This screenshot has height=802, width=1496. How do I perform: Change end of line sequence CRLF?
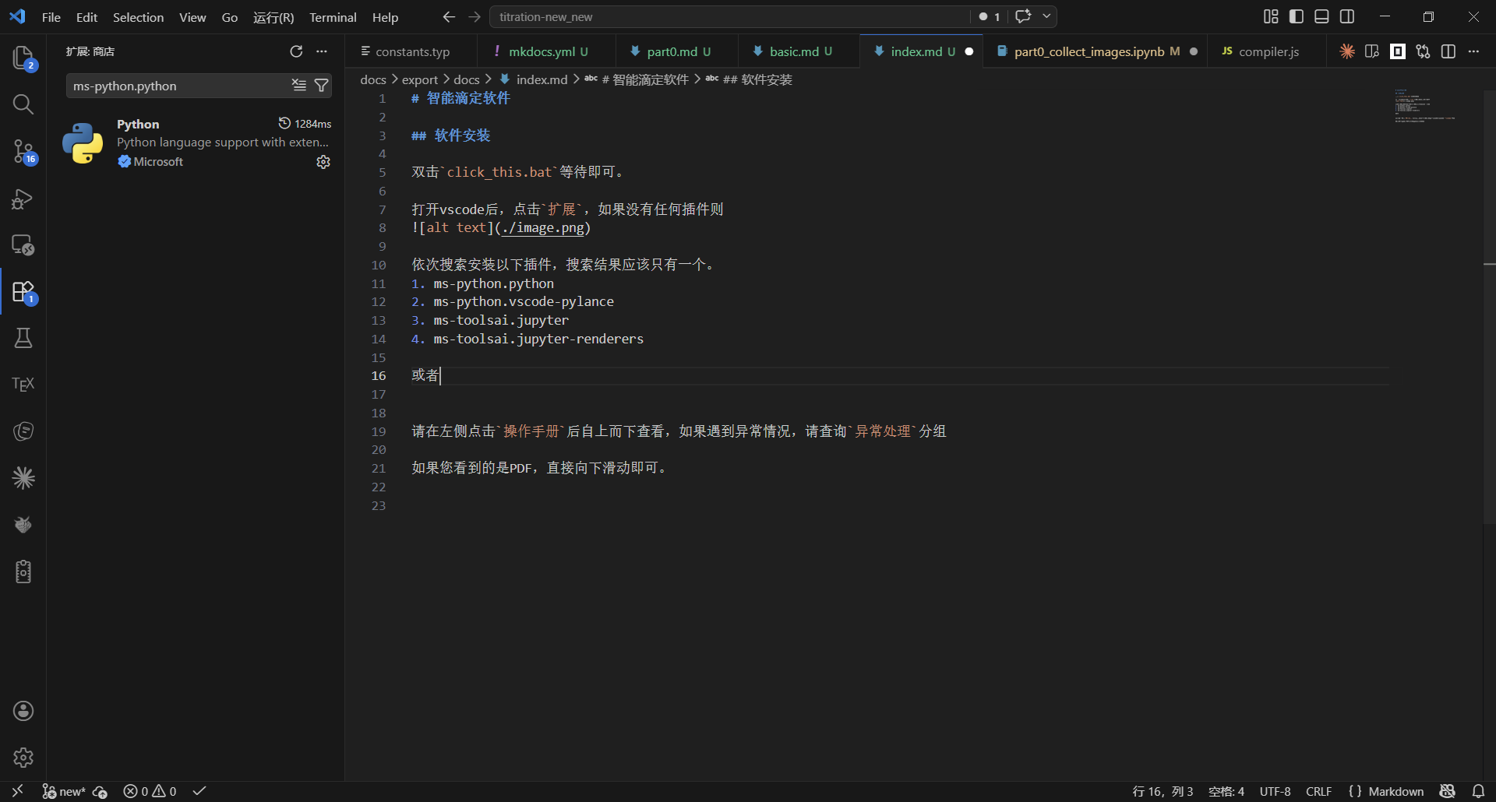[1319, 791]
